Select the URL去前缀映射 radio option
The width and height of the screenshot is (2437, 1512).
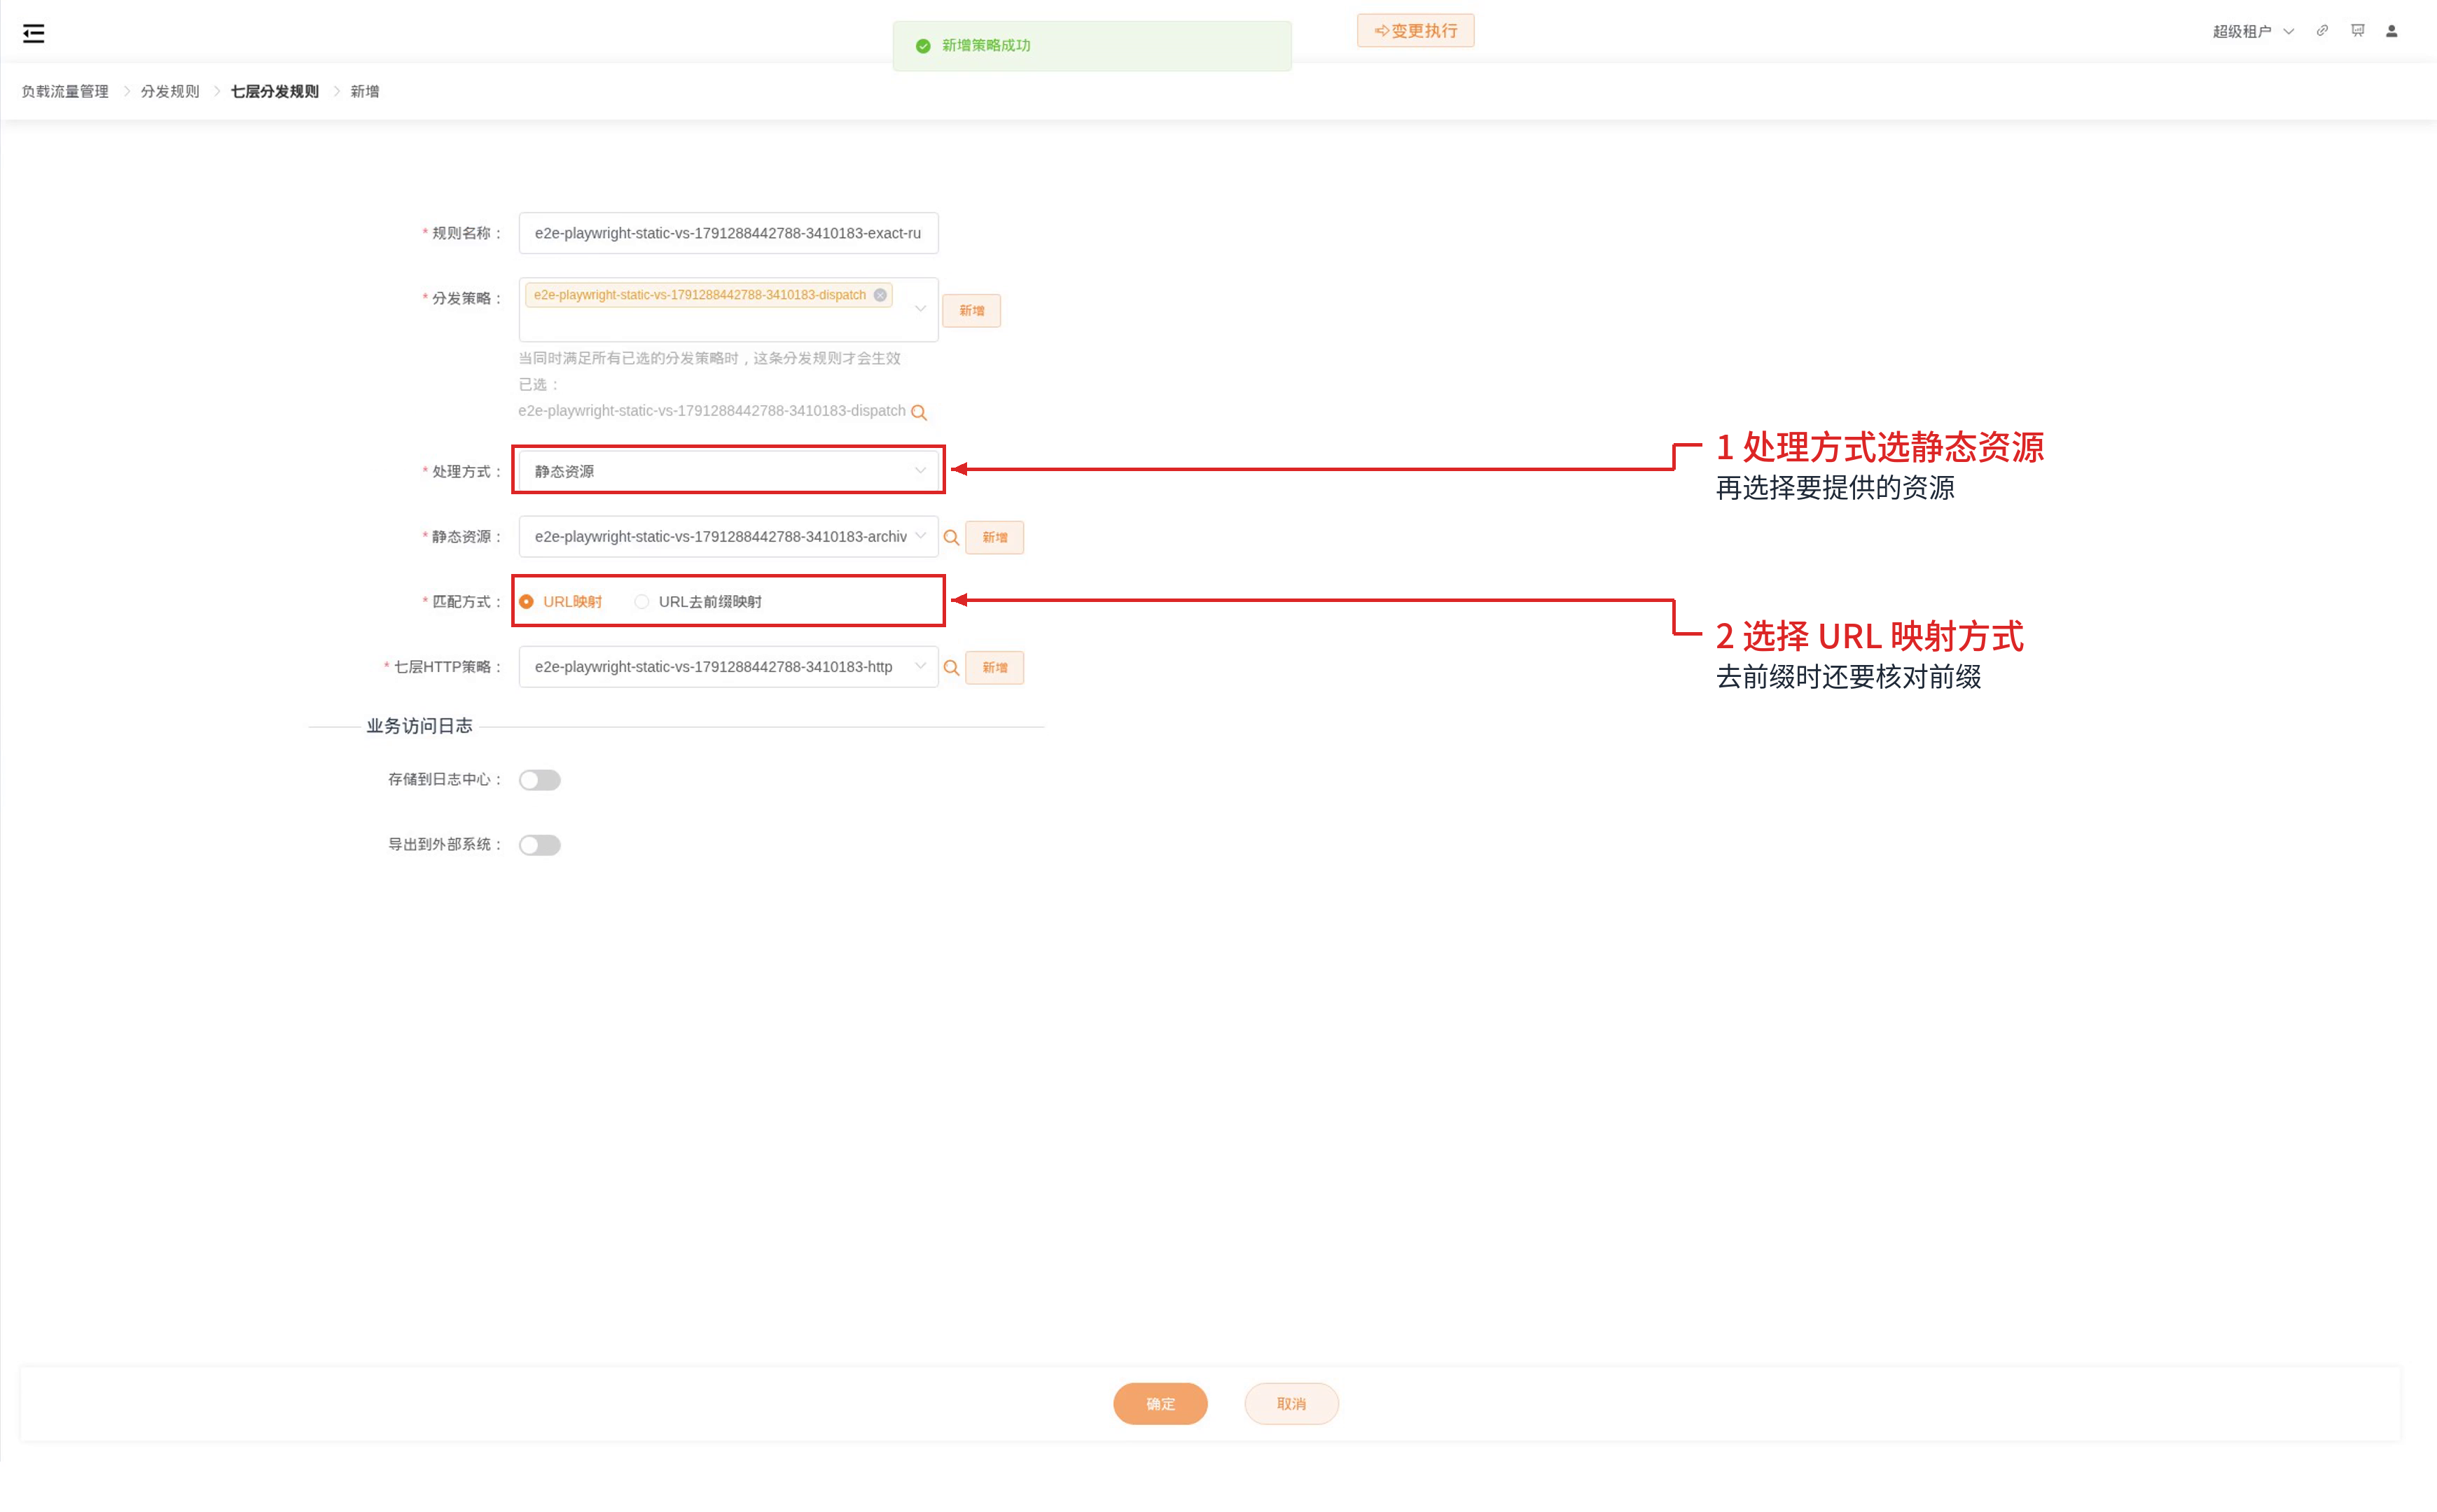point(698,602)
